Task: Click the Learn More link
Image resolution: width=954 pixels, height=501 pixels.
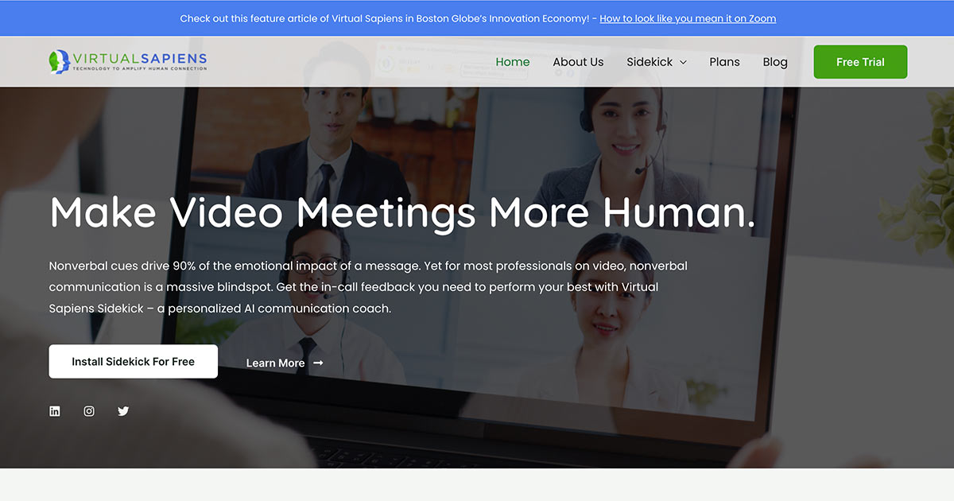Action: click(x=274, y=363)
